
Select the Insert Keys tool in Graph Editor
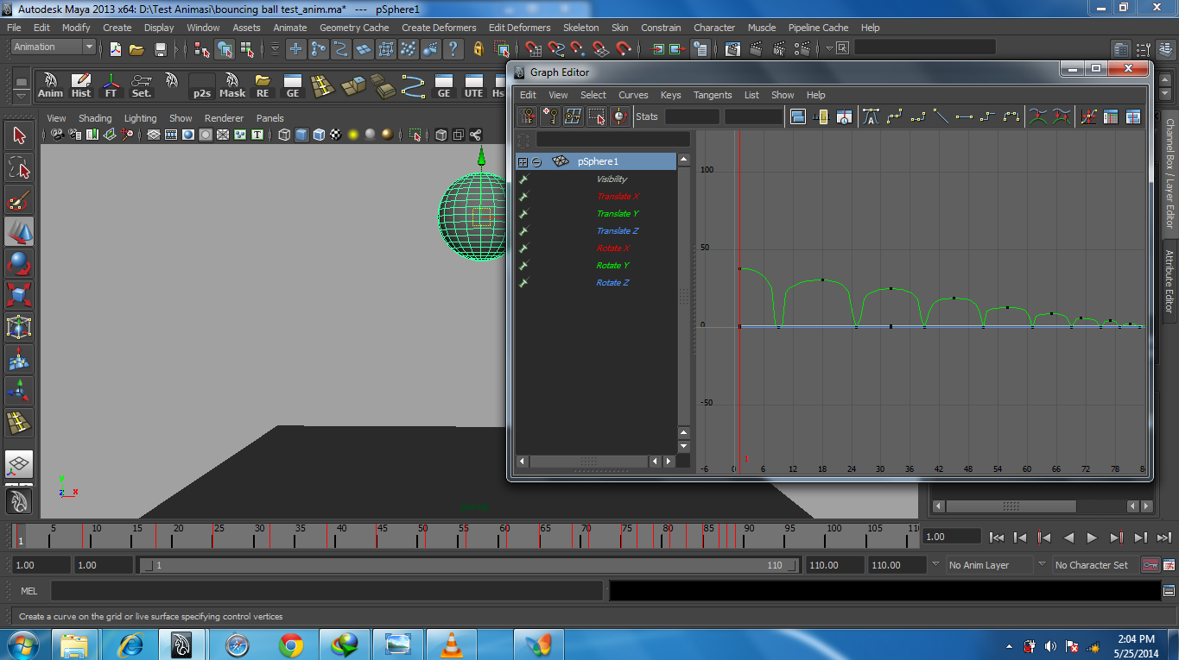tap(550, 116)
